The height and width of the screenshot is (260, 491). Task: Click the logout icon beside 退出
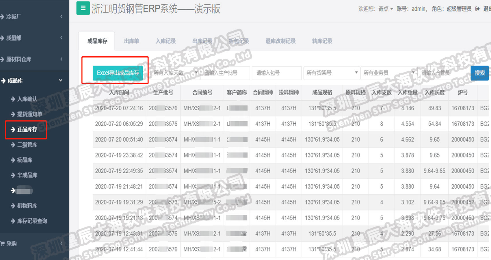477,9
